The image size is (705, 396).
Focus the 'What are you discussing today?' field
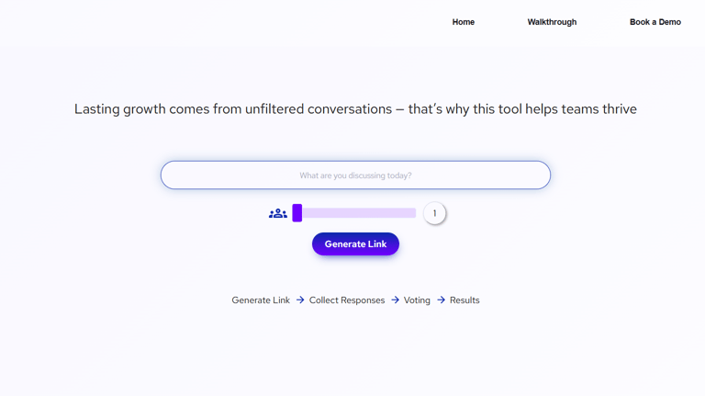[355, 175]
